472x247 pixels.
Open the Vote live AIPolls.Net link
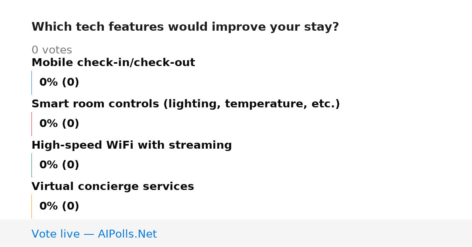point(94,234)
